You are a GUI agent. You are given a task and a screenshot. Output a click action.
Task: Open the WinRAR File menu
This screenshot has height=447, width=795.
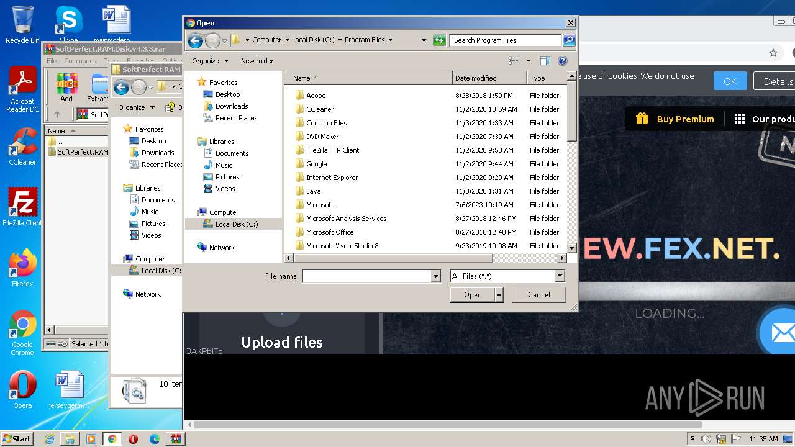click(x=52, y=61)
